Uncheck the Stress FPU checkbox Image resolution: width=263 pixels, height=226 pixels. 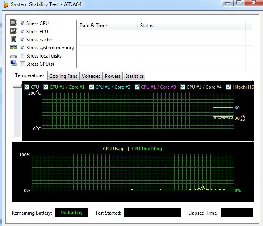tap(22, 31)
